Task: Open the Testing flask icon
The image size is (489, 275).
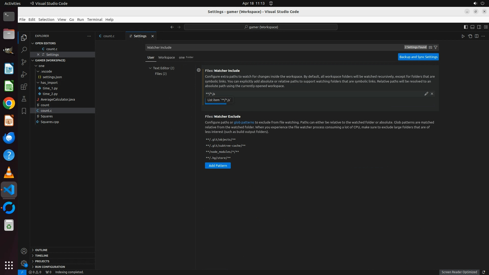Action: [24, 99]
